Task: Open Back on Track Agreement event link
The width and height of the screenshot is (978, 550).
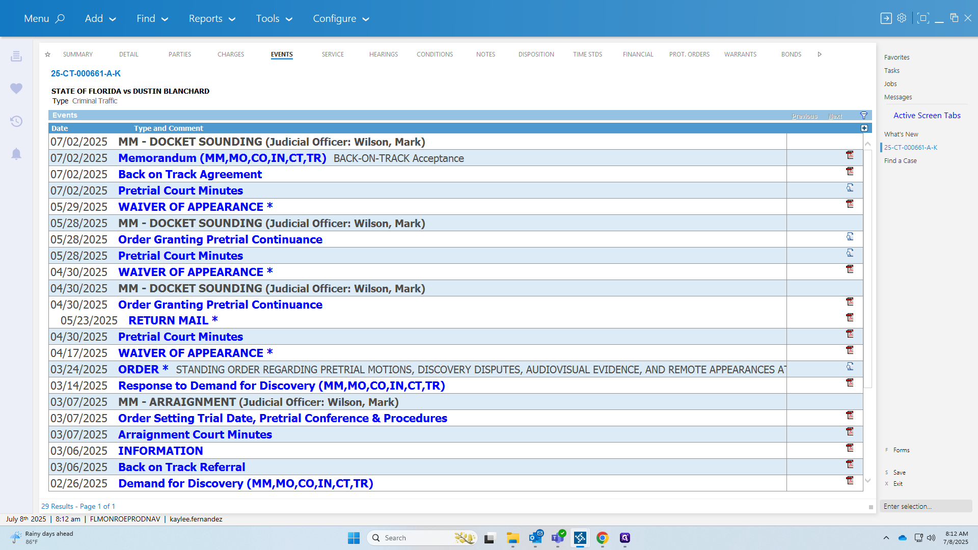Action: pos(190,174)
